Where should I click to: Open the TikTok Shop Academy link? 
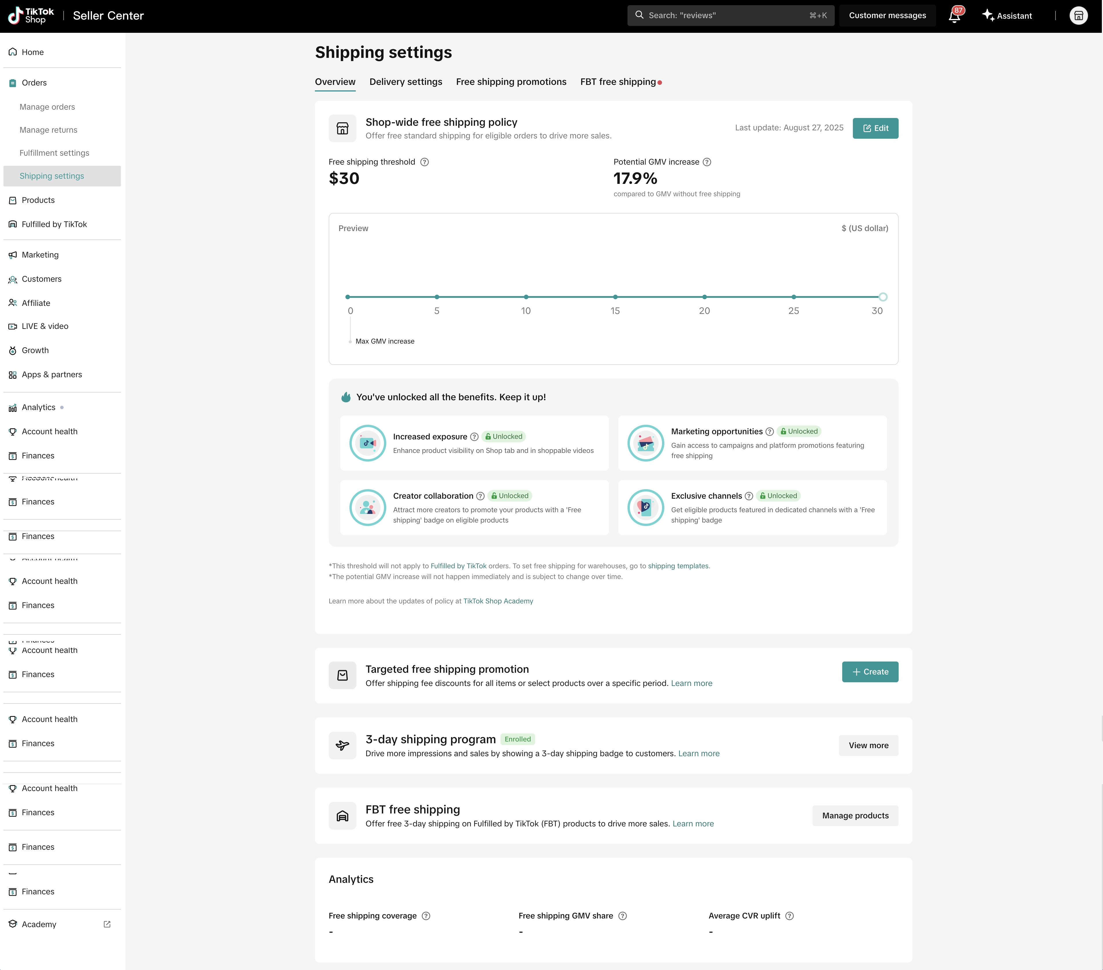tap(498, 601)
